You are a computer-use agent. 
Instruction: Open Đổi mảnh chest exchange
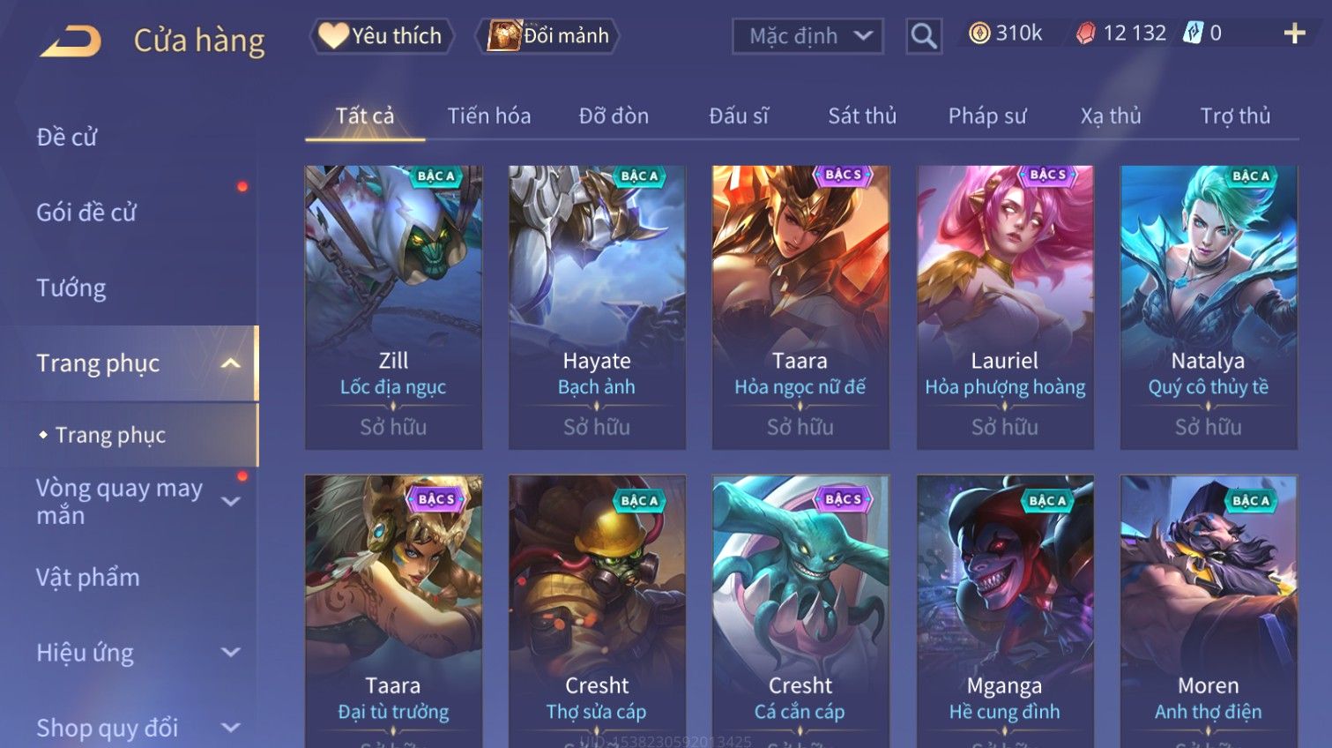(x=548, y=36)
